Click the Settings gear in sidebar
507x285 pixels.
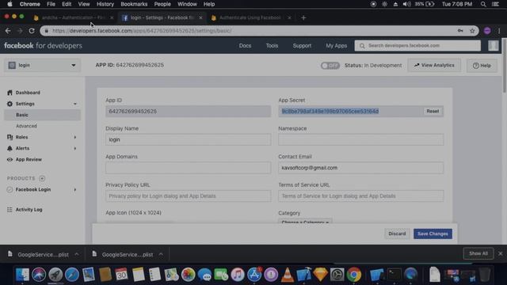(10, 104)
